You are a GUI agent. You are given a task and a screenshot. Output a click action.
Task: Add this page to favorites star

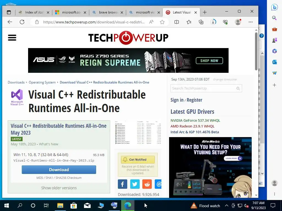coord(162,22)
